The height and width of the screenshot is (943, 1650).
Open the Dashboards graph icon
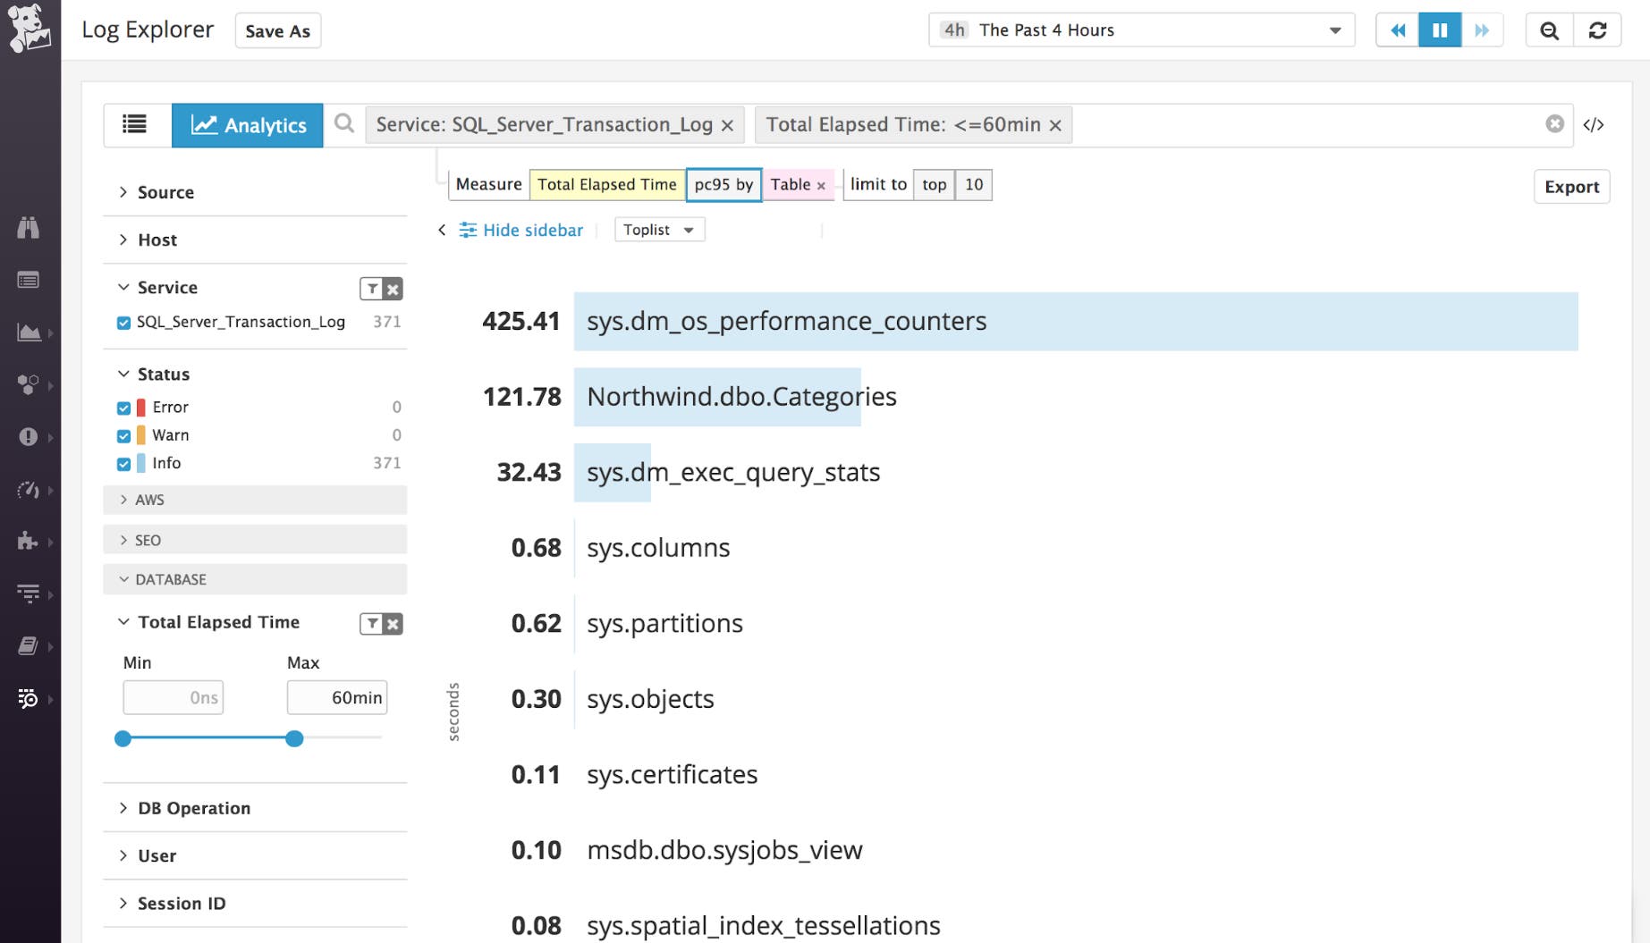29,333
